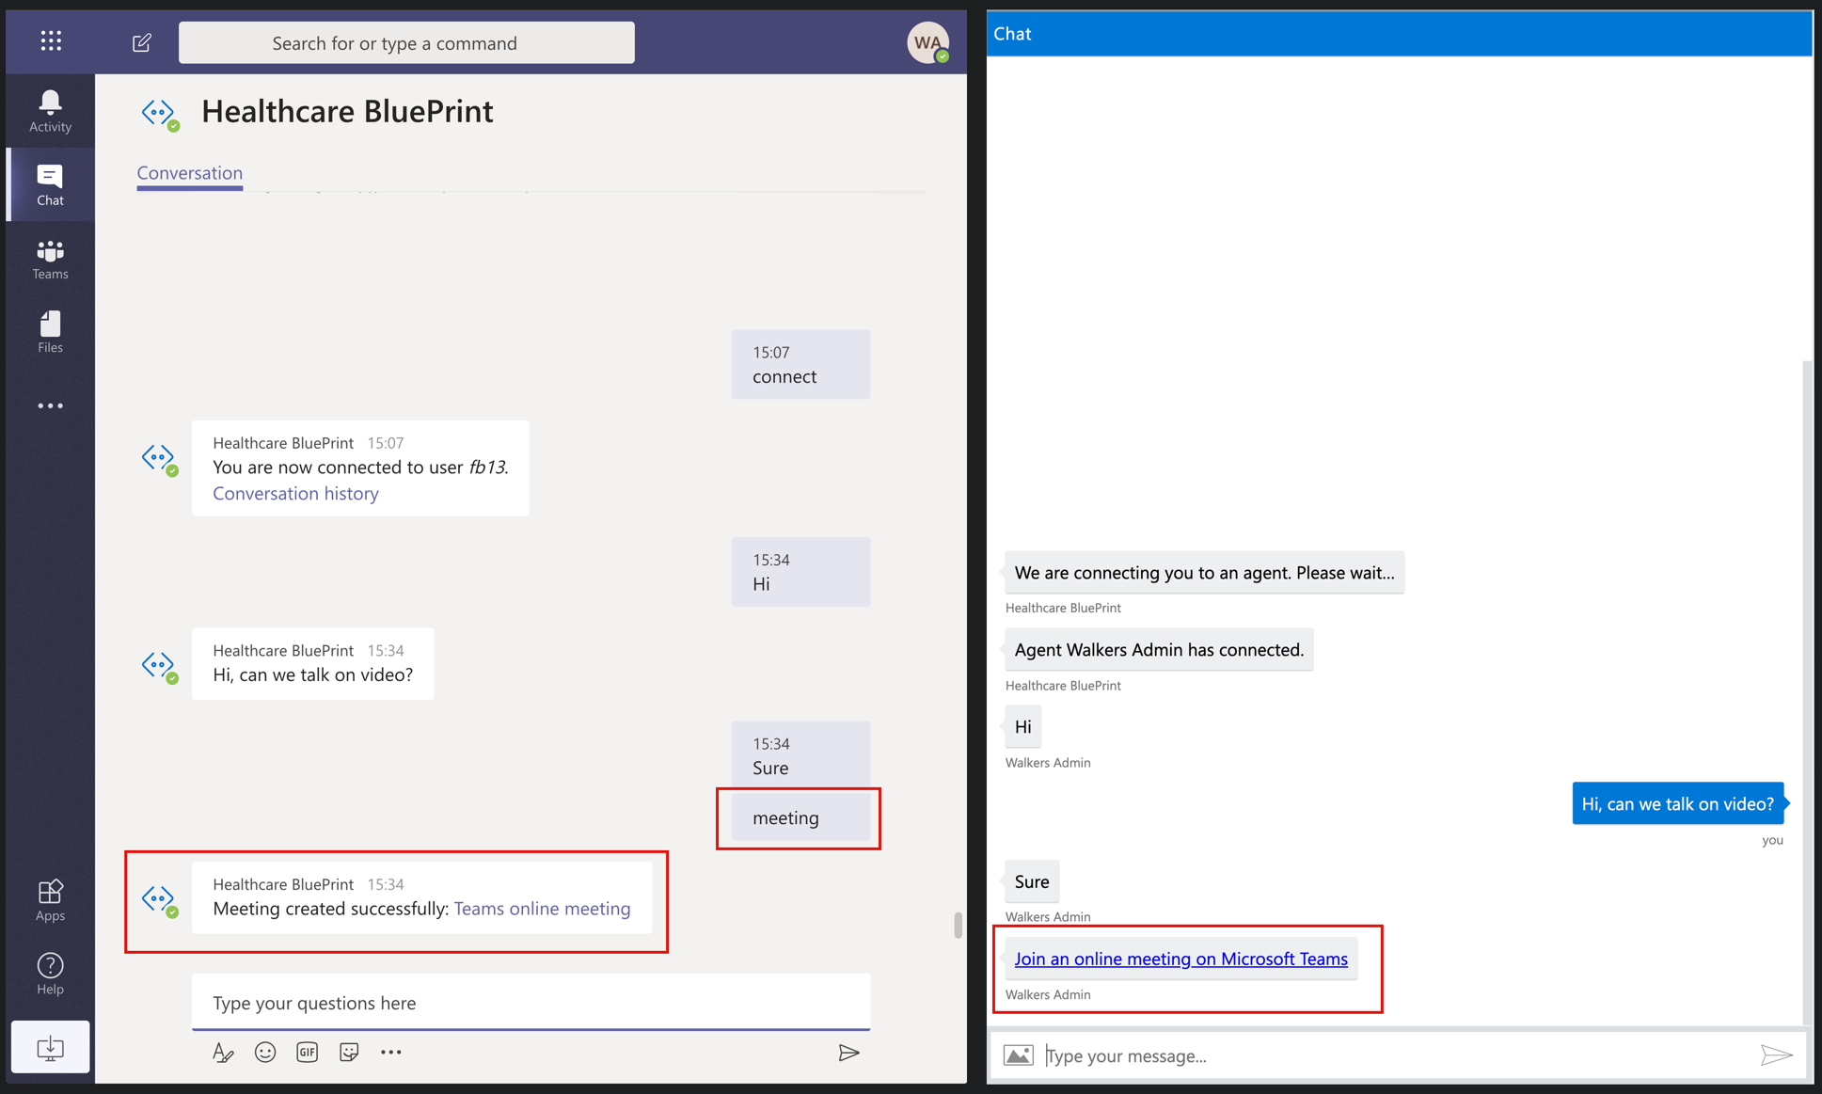
Task: Click 'We are connecting you to an agent' message
Action: [x=1204, y=572]
